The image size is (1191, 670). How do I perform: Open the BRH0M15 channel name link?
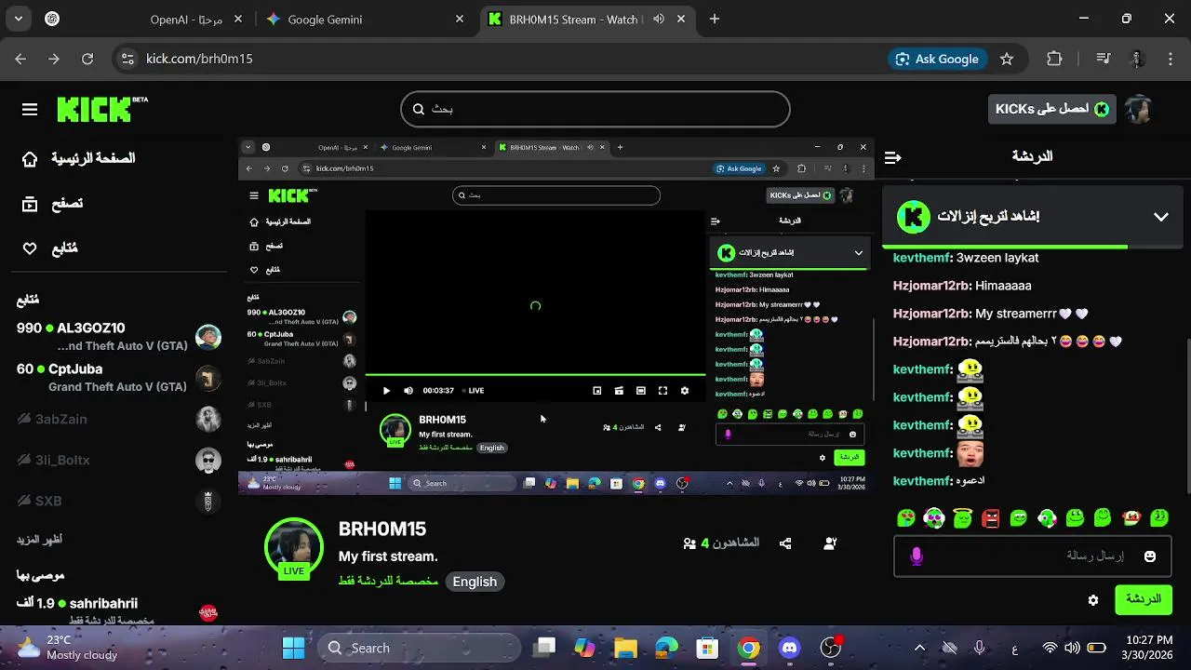tap(382, 529)
